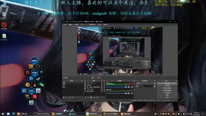Add a new source with plus icon
Image resolution: width=206 pixels, height=116 pixels.
click(85, 97)
